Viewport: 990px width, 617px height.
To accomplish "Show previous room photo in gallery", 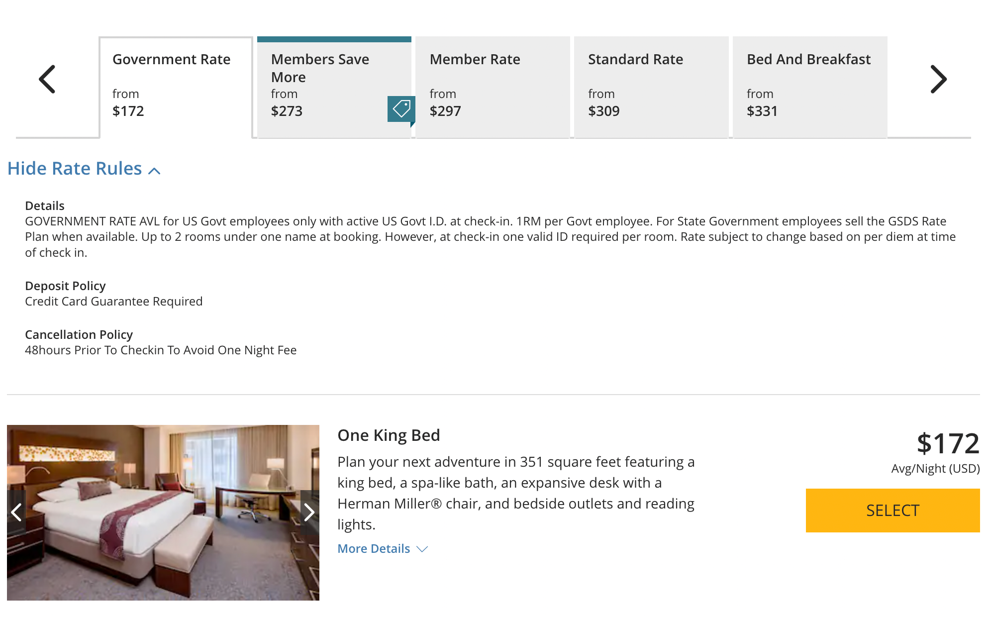I will (16, 512).
